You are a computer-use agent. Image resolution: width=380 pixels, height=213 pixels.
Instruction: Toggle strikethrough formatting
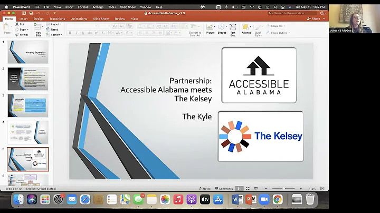pyautogui.click(x=90, y=33)
